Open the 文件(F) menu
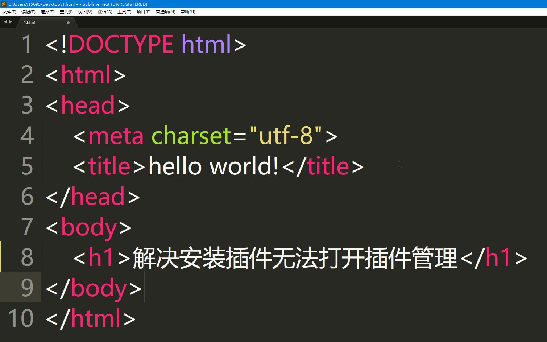The image size is (547, 342). tap(9, 12)
